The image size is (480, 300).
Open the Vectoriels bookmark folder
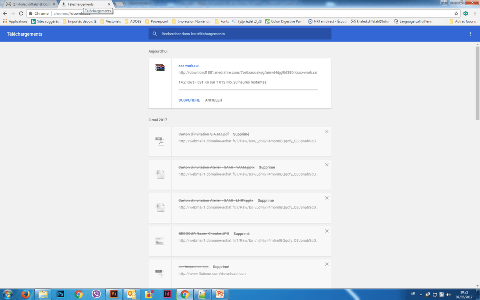(x=110, y=22)
